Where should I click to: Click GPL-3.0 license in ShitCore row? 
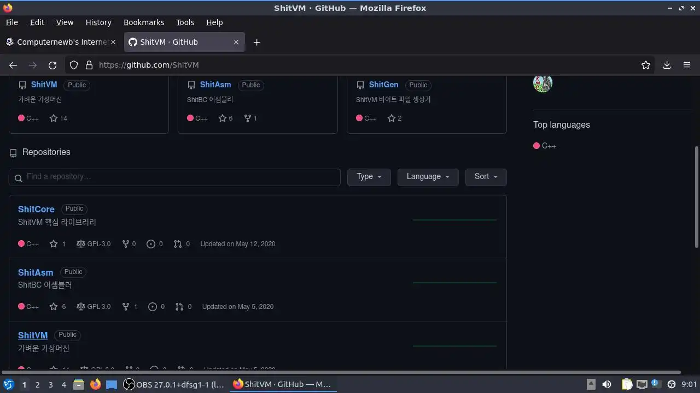[x=94, y=244]
